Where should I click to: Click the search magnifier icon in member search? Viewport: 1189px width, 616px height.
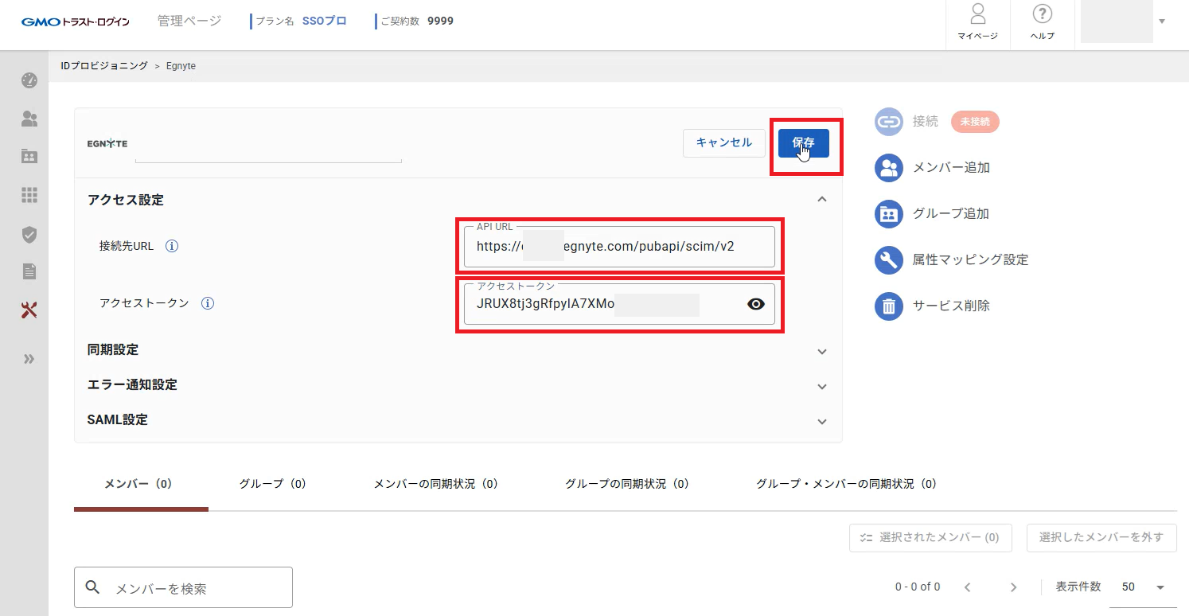point(92,587)
